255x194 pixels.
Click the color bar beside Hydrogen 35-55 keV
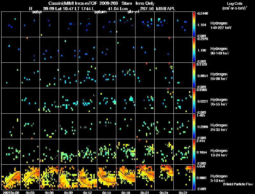[194, 101]
